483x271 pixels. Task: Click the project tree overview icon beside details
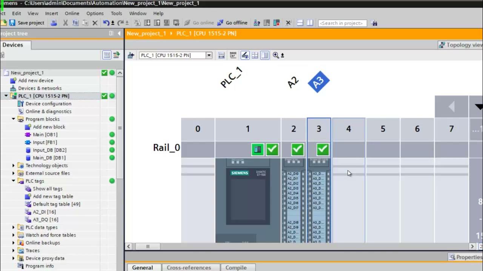116,55
